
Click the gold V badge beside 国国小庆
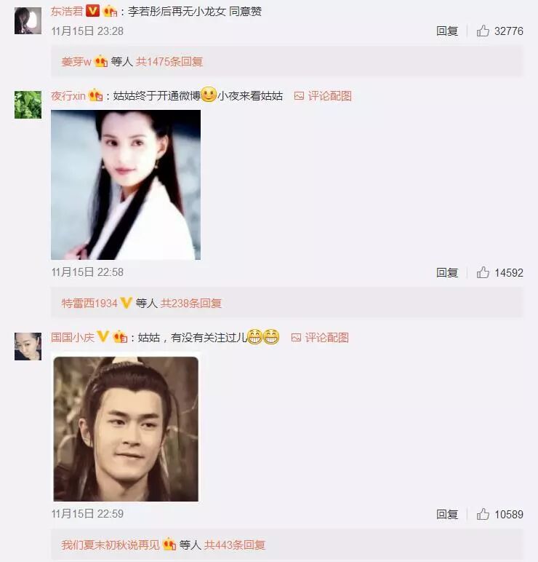click(103, 336)
